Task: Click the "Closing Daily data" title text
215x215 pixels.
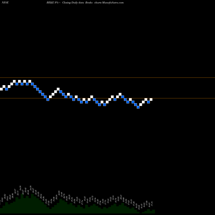Action: click(x=73, y=3)
